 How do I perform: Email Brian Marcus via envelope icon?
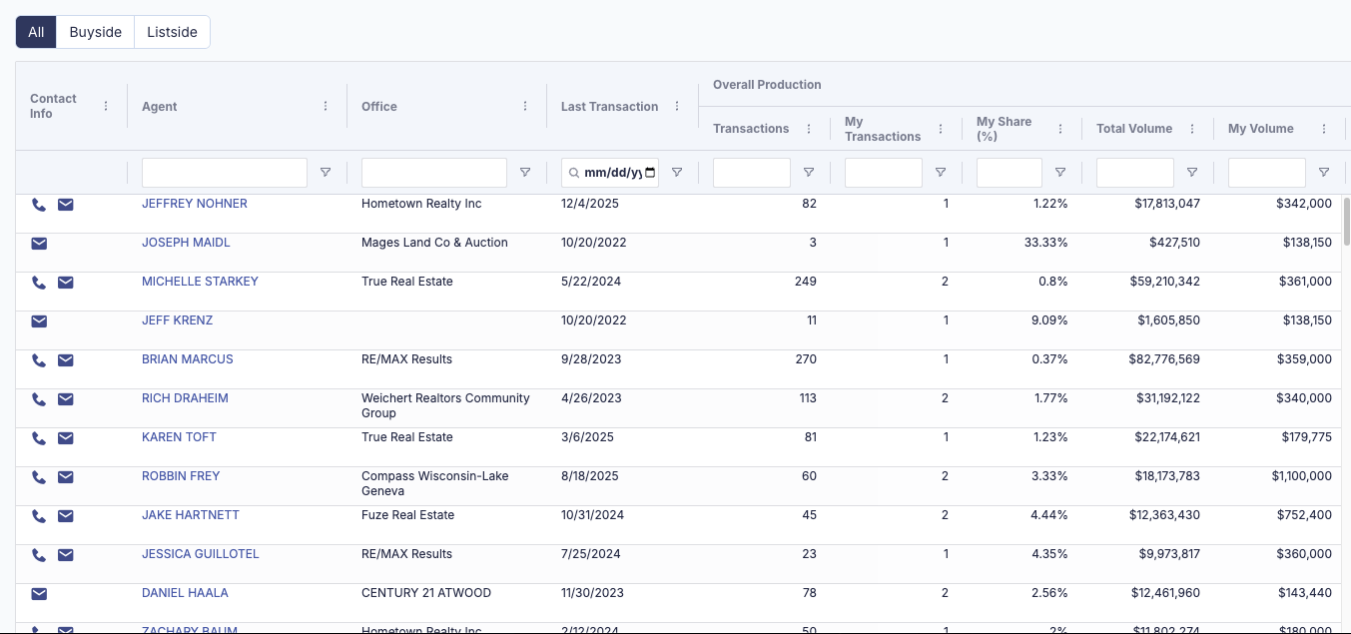[x=65, y=360]
